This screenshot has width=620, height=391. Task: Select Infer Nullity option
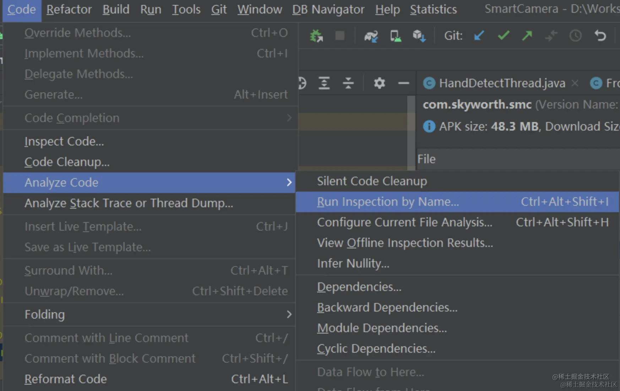coord(353,263)
